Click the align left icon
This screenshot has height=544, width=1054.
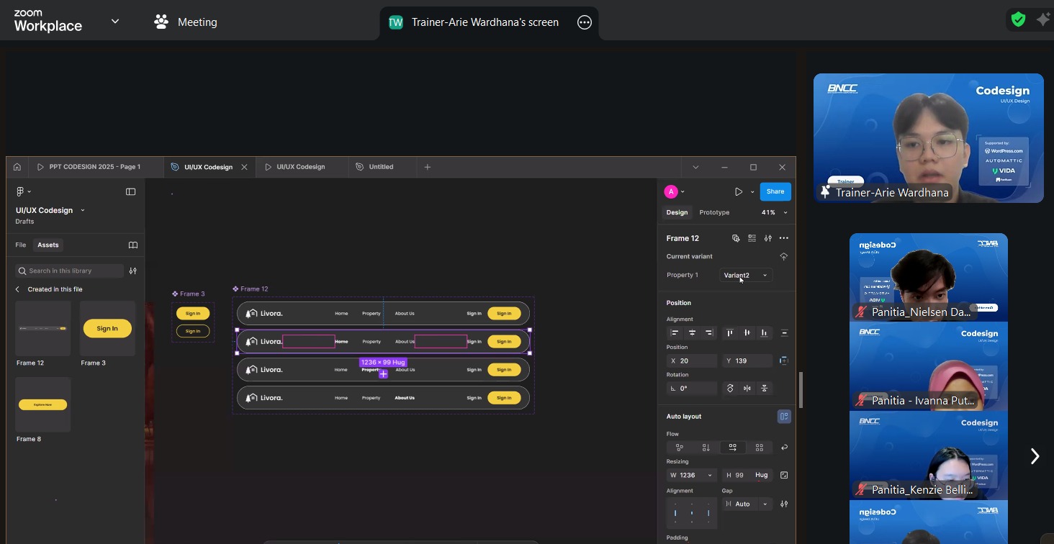tap(675, 332)
